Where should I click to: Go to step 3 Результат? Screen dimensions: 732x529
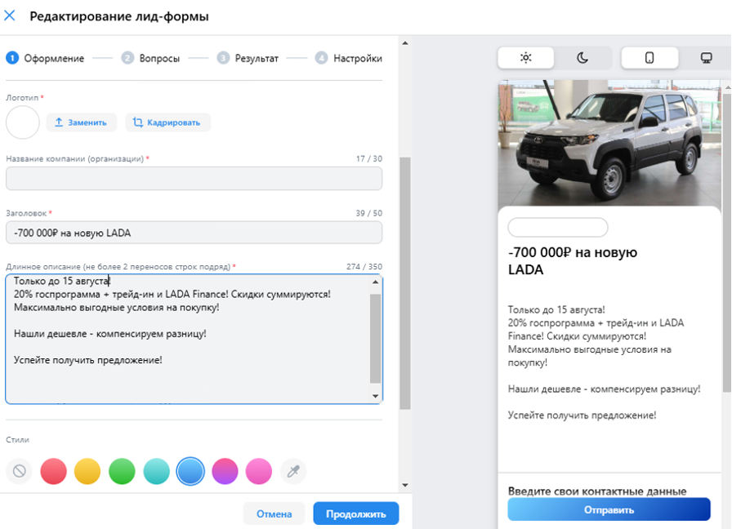[248, 58]
